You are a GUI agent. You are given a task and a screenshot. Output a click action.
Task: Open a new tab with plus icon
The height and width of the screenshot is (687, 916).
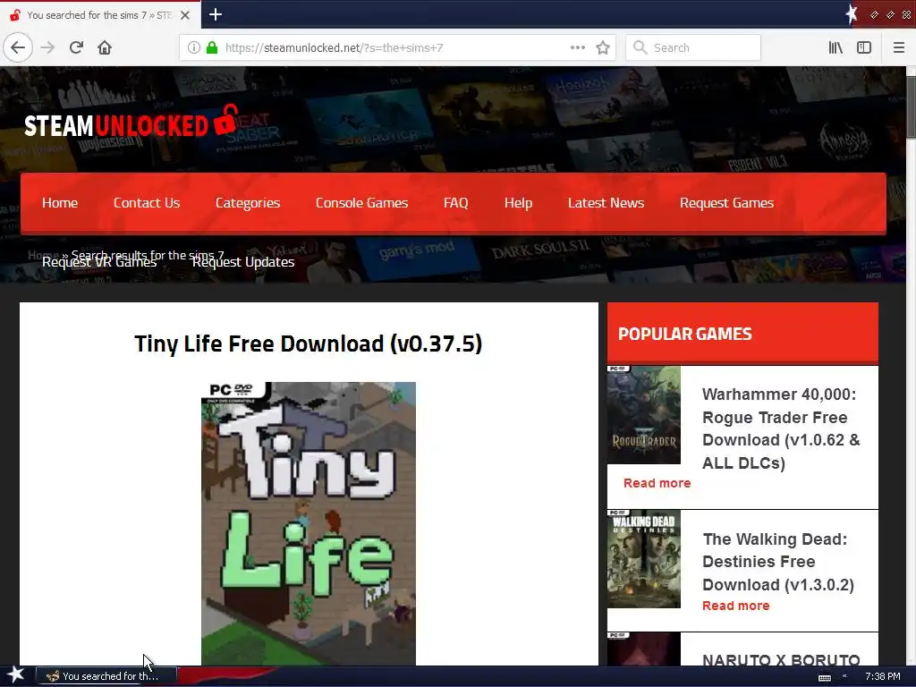tap(215, 14)
